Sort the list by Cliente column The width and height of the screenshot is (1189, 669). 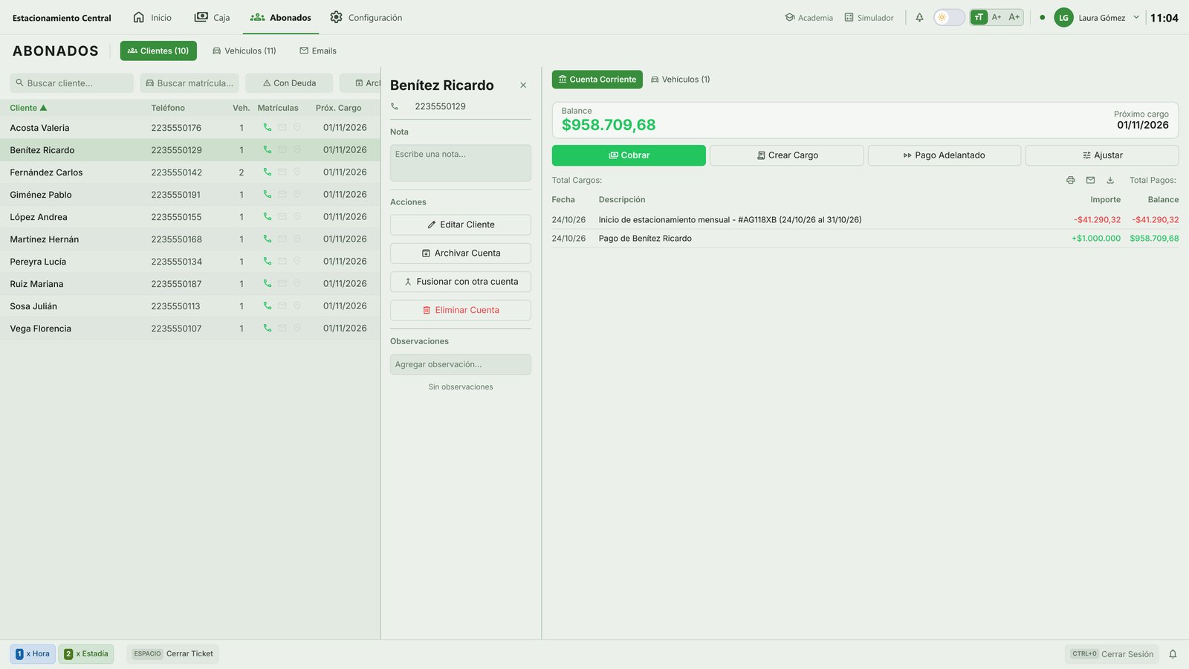coord(28,108)
